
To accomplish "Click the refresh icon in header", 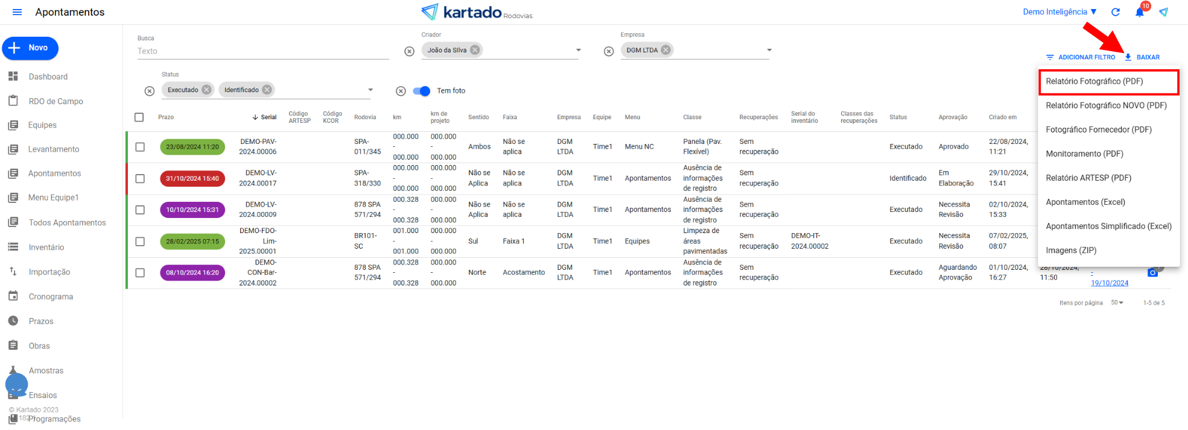I will pos(1116,12).
